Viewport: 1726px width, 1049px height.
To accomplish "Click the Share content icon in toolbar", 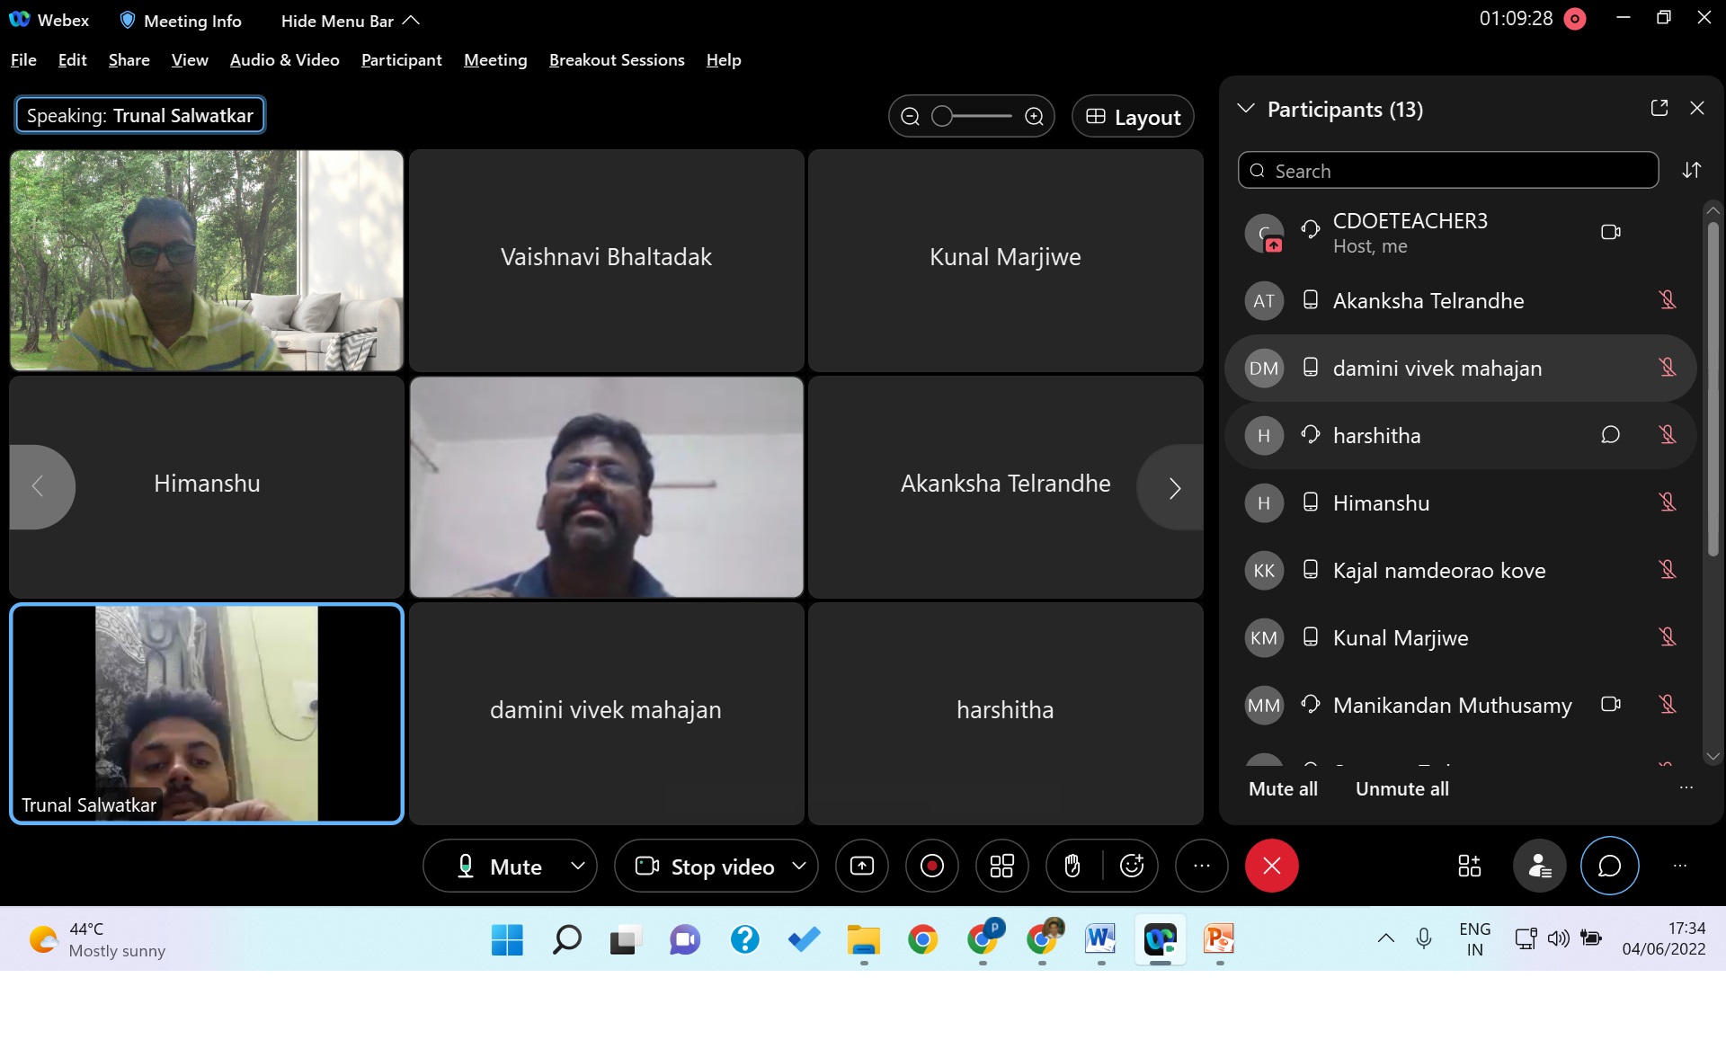I will [x=861, y=866].
